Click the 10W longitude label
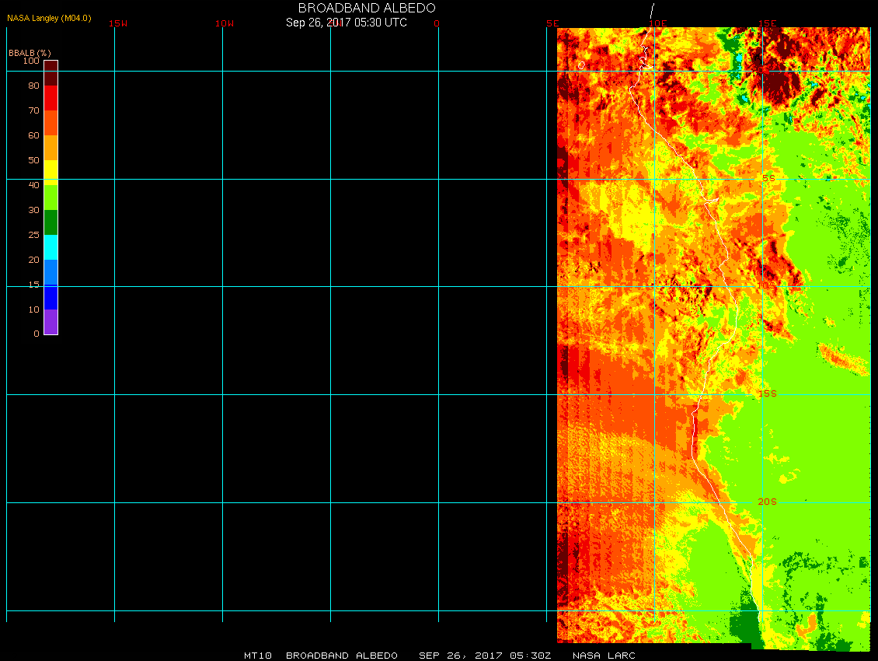Image resolution: width=878 pixels, height=661 pixels. pos(225,23)
